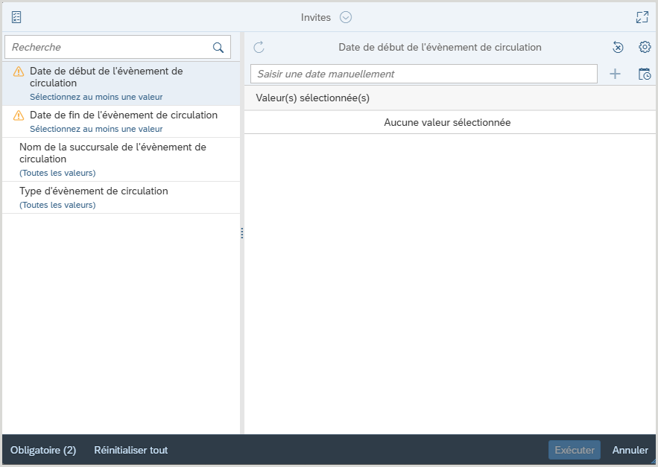The width and height of the screenshot is (658, 467).
Task: Click the magnifier icon in Recherche field
Action: 218,47
